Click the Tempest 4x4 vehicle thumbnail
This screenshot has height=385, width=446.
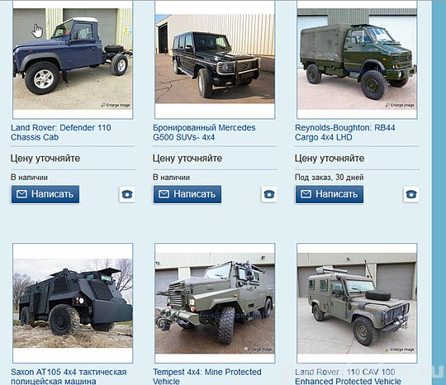(x=215, y=303)
